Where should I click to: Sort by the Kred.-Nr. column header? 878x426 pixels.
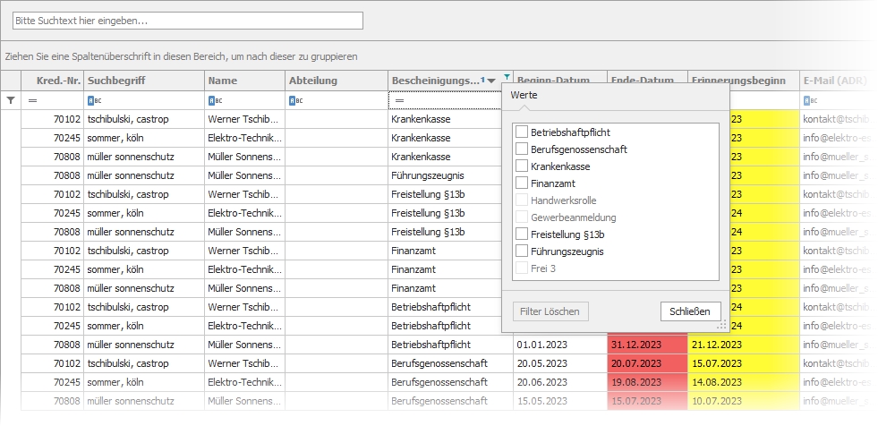(53, 81)
